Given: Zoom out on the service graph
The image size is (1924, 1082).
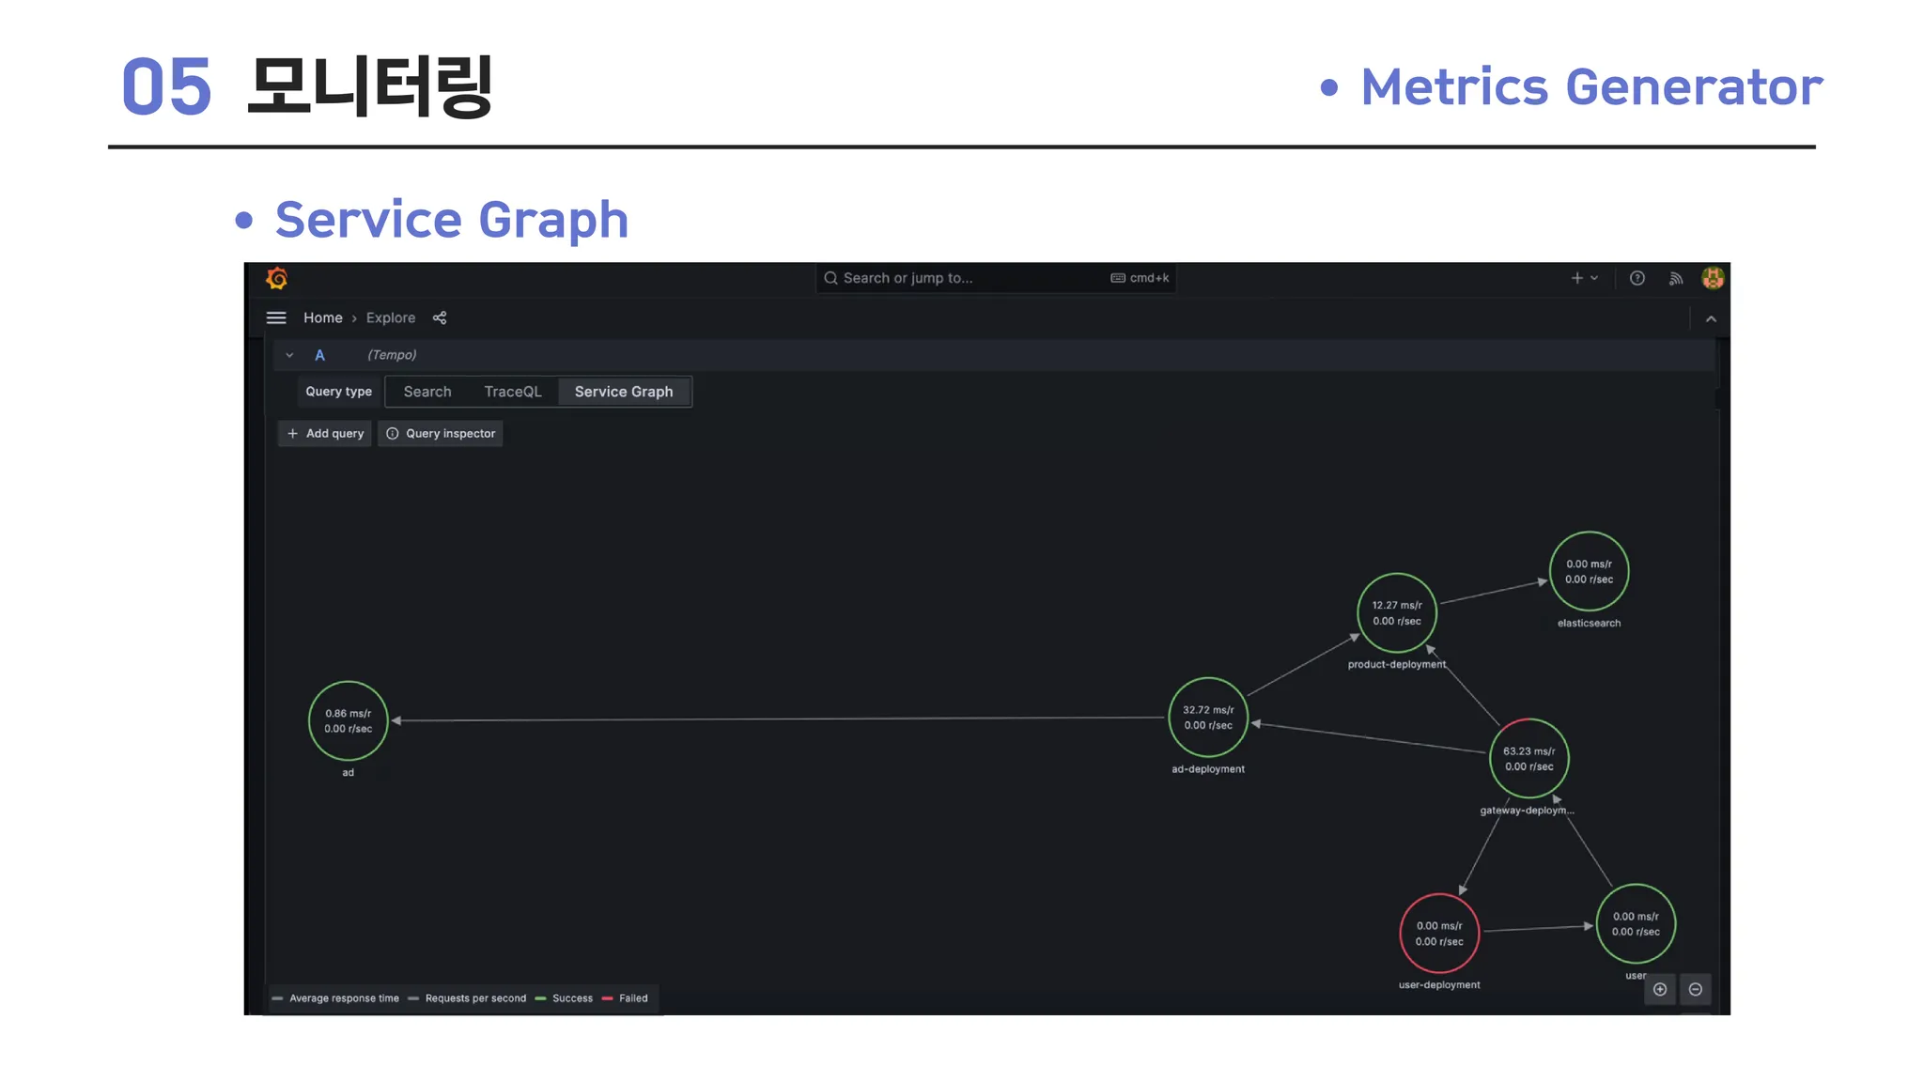Looking at the screenshot, I should [x=1696, y=989].
